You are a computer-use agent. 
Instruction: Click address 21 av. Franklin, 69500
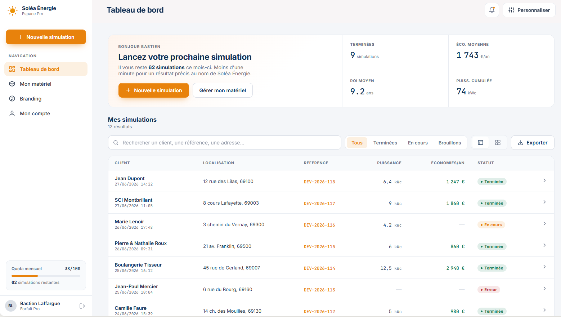(x=227, y=246)
